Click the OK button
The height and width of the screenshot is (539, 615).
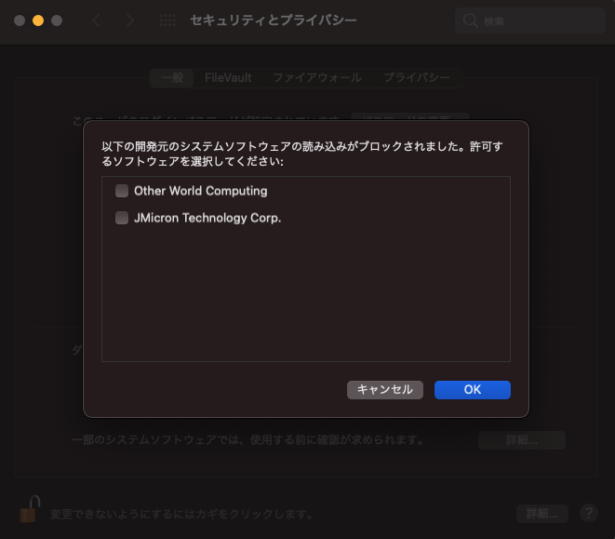click(x=473, y=390)
